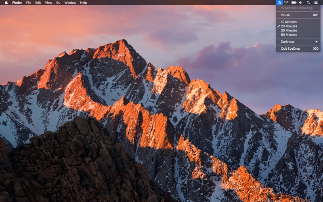Open the Finder menu
323x202 pixels.
coord(17,2)
